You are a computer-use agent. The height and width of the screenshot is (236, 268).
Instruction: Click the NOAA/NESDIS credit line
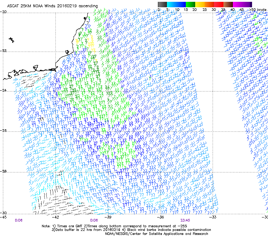(156, 234)
